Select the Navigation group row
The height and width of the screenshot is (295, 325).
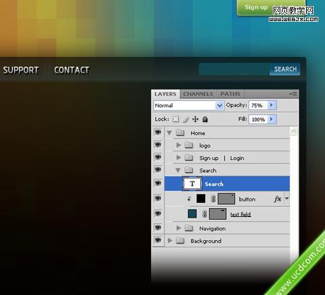pos(227,229)
